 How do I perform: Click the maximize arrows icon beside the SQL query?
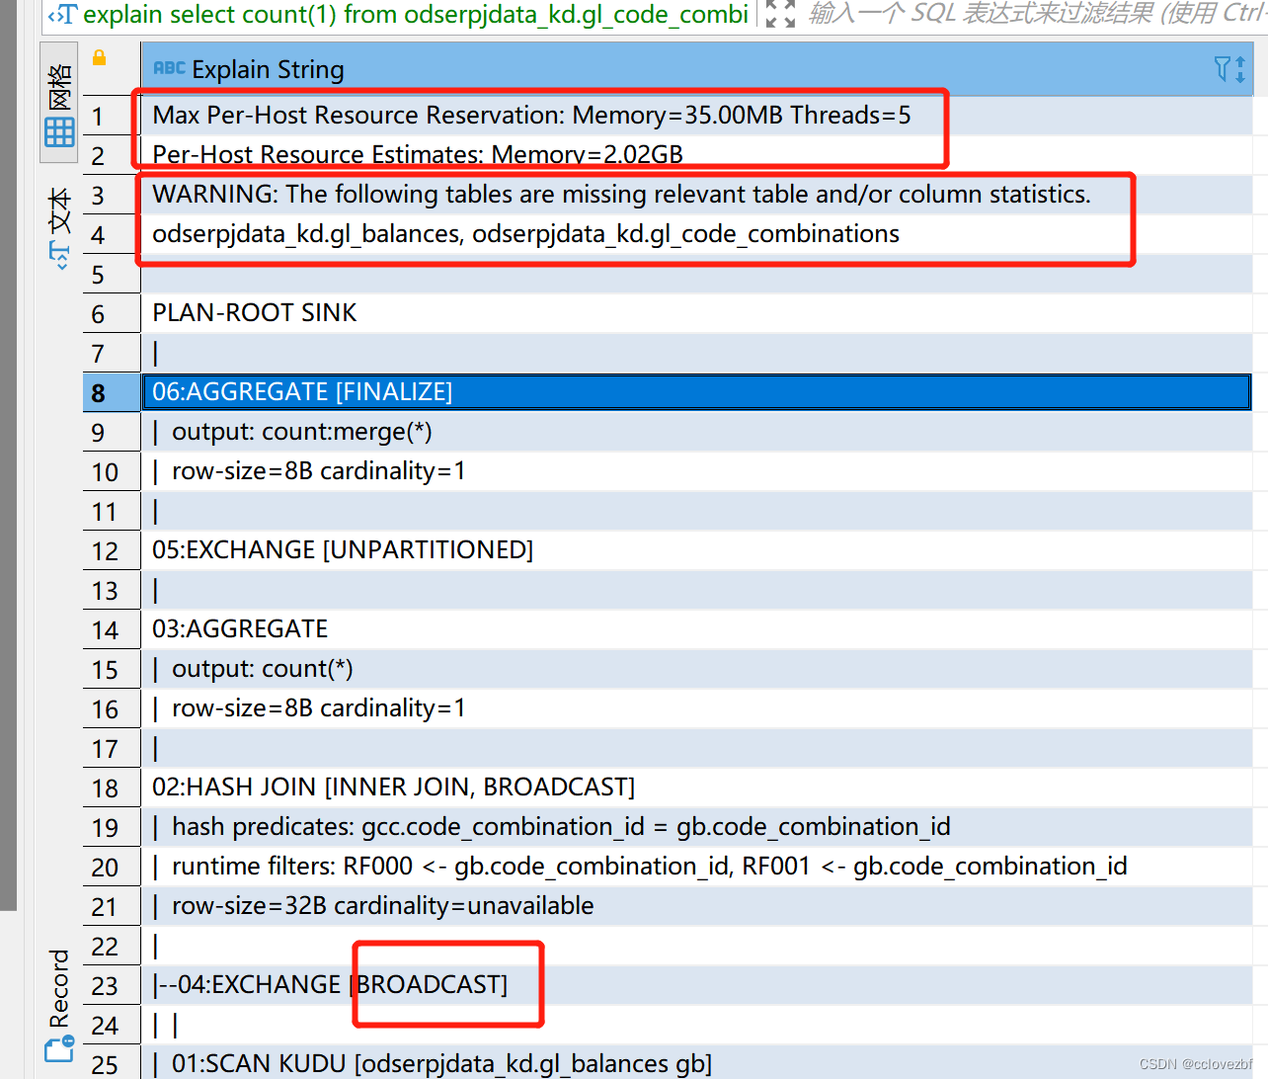point(778,14)
